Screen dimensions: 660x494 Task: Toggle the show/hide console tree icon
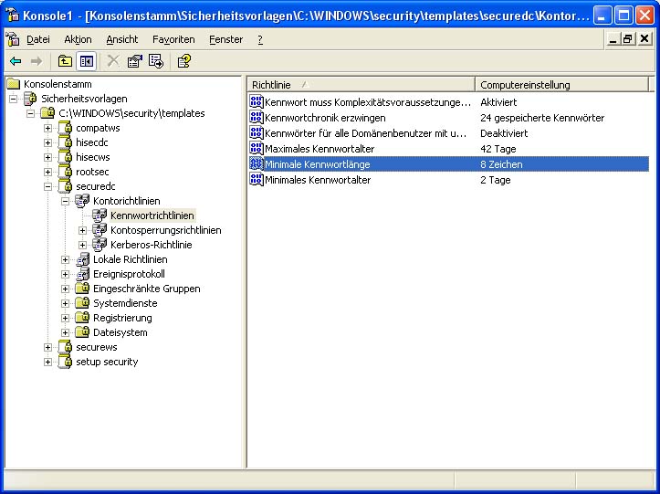tap(87, 61)
